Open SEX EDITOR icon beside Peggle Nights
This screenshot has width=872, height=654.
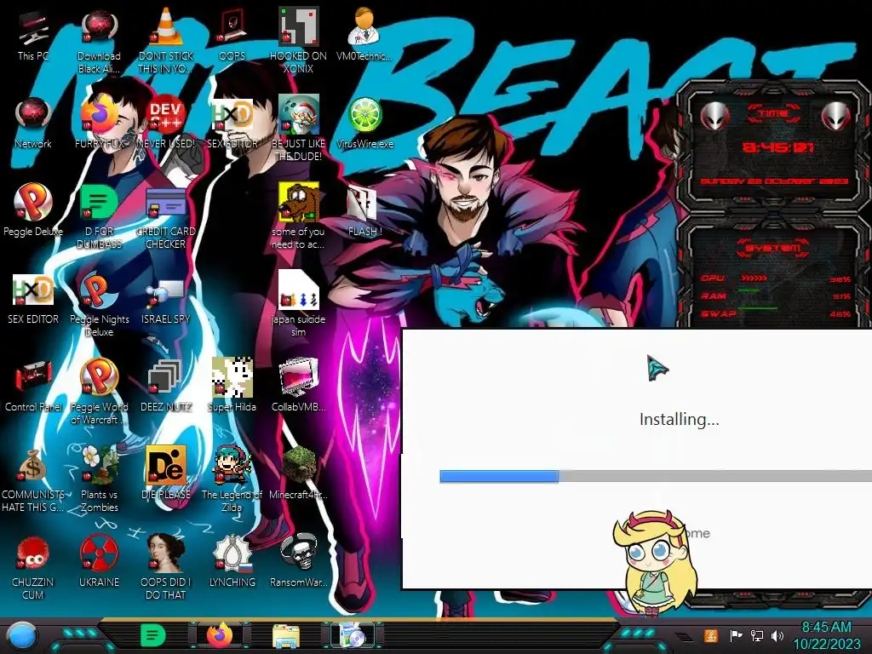[33, 290]
